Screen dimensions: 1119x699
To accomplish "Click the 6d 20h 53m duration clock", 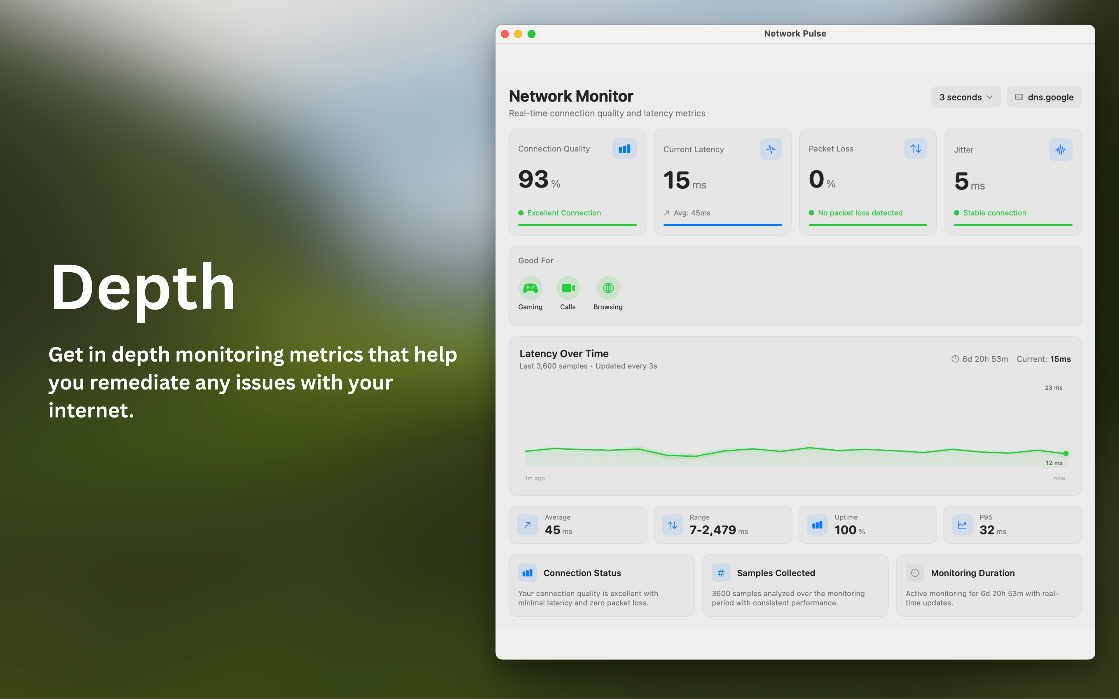I will tap(955, 359).
